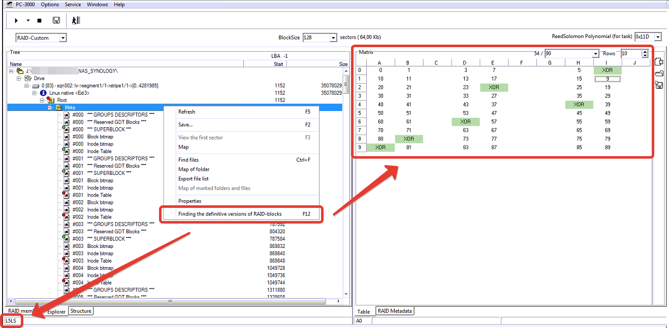669x328 pixels.
Task: Open the Service menu
Action: point(73,5)
